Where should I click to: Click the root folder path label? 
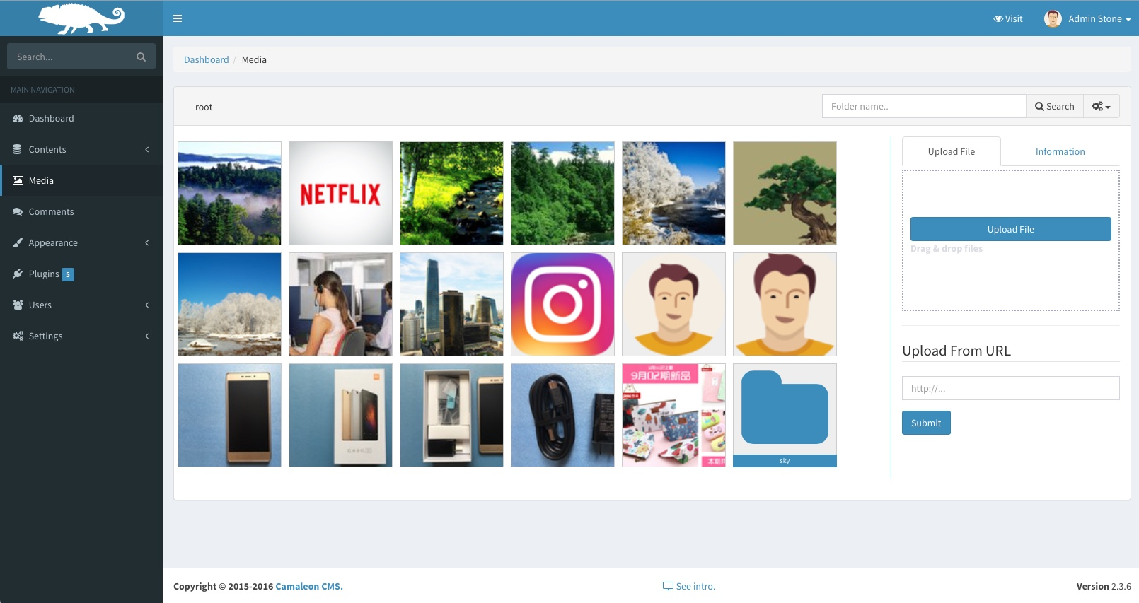pyautogui.click(x=204, y=107)
